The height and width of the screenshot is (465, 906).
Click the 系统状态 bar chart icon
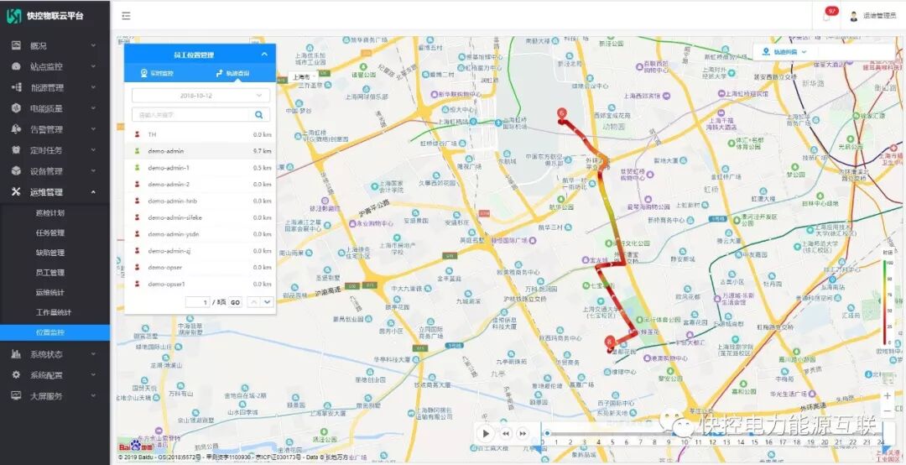(x=16, y=354)
